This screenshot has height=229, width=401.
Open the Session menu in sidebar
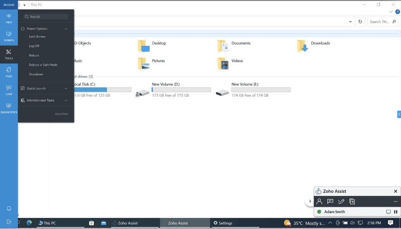coord(9,36)
